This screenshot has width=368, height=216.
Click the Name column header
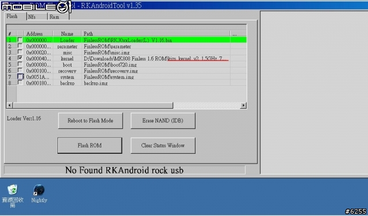[67, 33]
